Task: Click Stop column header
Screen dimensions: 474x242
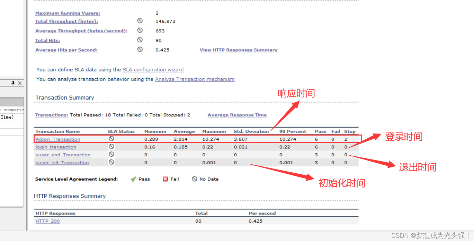Action: tap(350, 131)
